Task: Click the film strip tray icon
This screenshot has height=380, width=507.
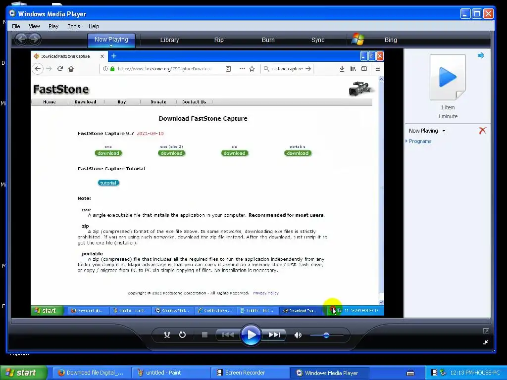Action: click(x=434, y=373)
